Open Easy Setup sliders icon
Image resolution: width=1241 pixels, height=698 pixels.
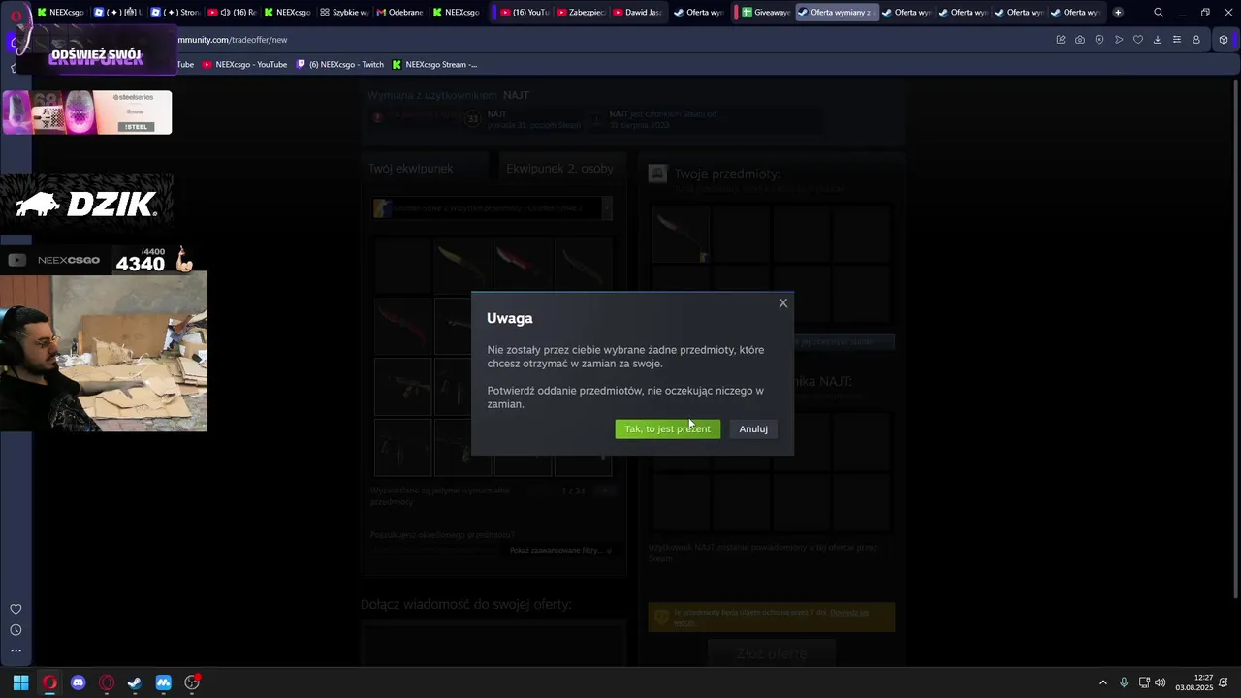tap(1177, 40)
